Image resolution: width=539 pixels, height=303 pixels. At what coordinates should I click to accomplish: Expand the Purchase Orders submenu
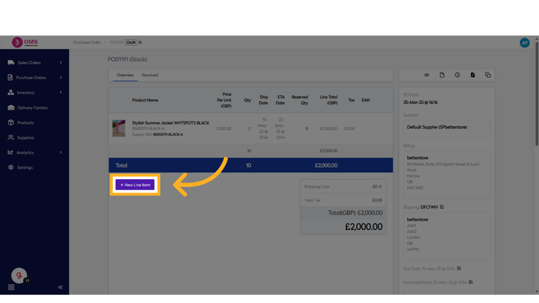point(61,77)
